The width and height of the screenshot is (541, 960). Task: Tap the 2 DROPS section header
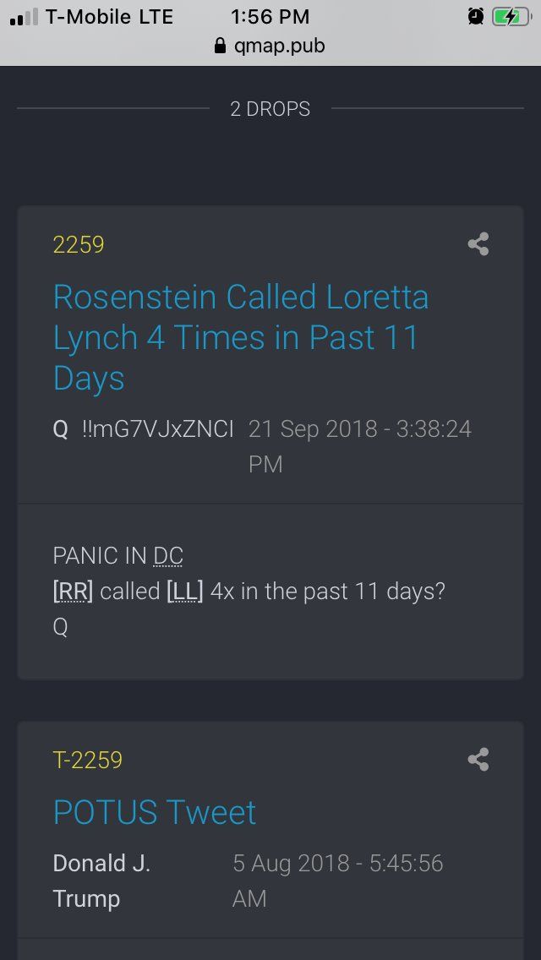pos(270,109)
